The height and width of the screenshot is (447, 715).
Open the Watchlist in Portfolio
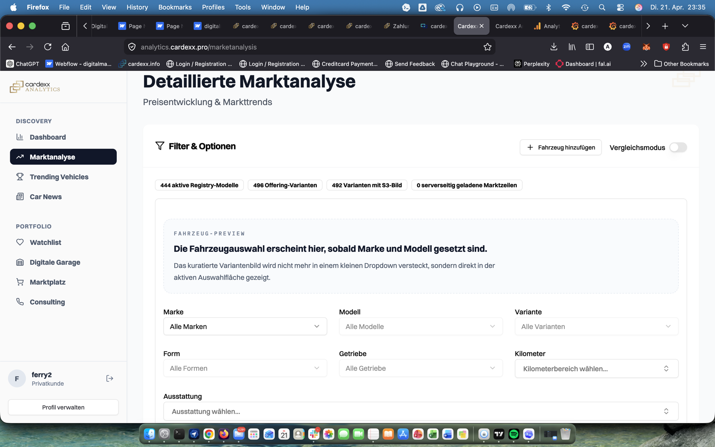45,242
